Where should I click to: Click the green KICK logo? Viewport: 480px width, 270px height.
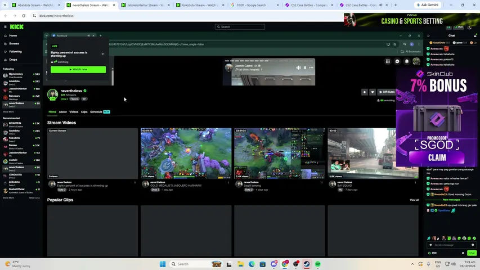coord(16,27)
